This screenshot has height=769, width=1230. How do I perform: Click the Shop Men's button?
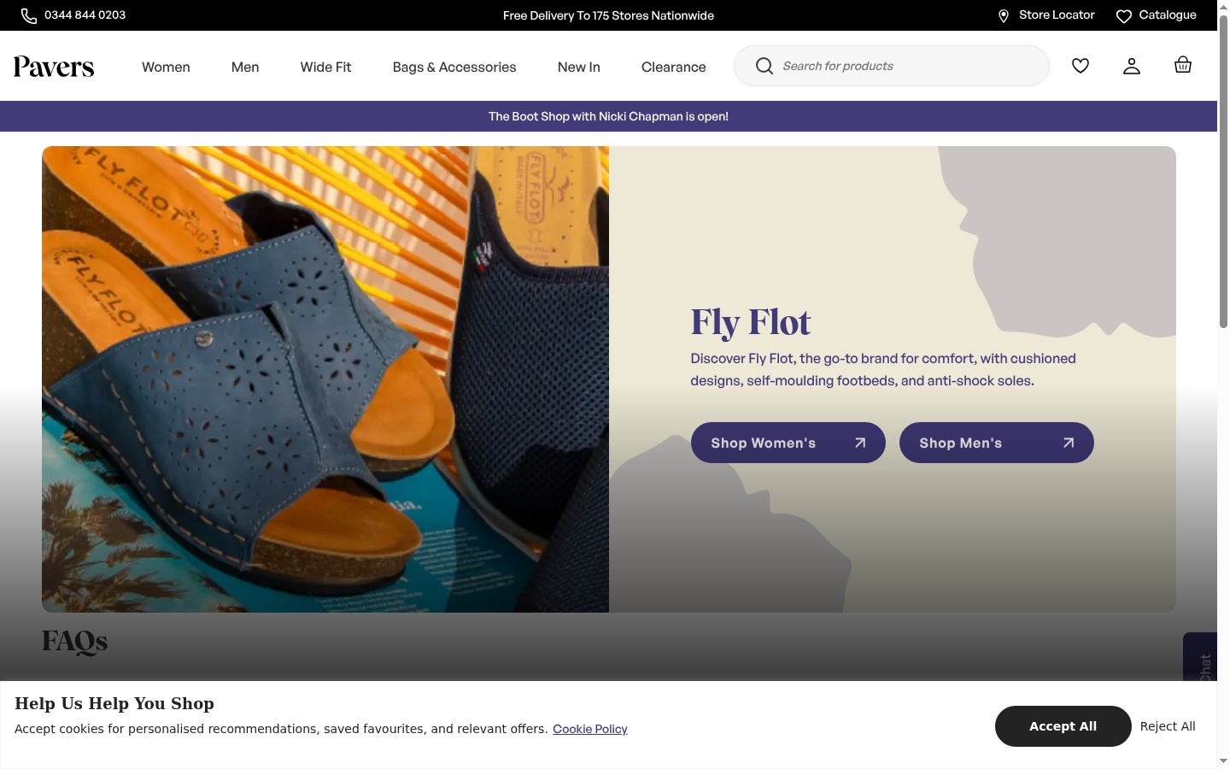click(x=997, y=443)
